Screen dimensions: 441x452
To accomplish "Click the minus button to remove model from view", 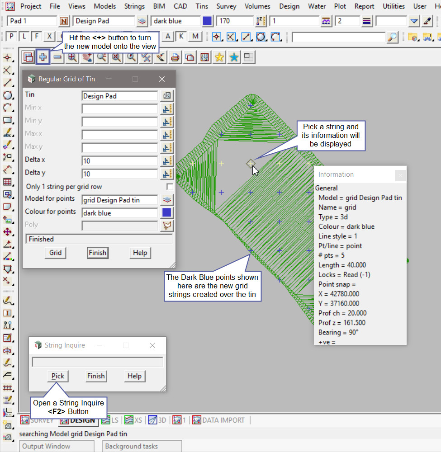I will click(57, 57).
